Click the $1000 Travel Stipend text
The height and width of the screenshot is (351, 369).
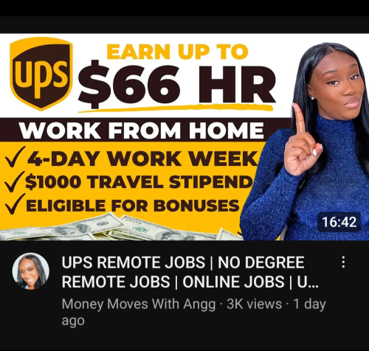pyautogui.click(x=139, y=182)
